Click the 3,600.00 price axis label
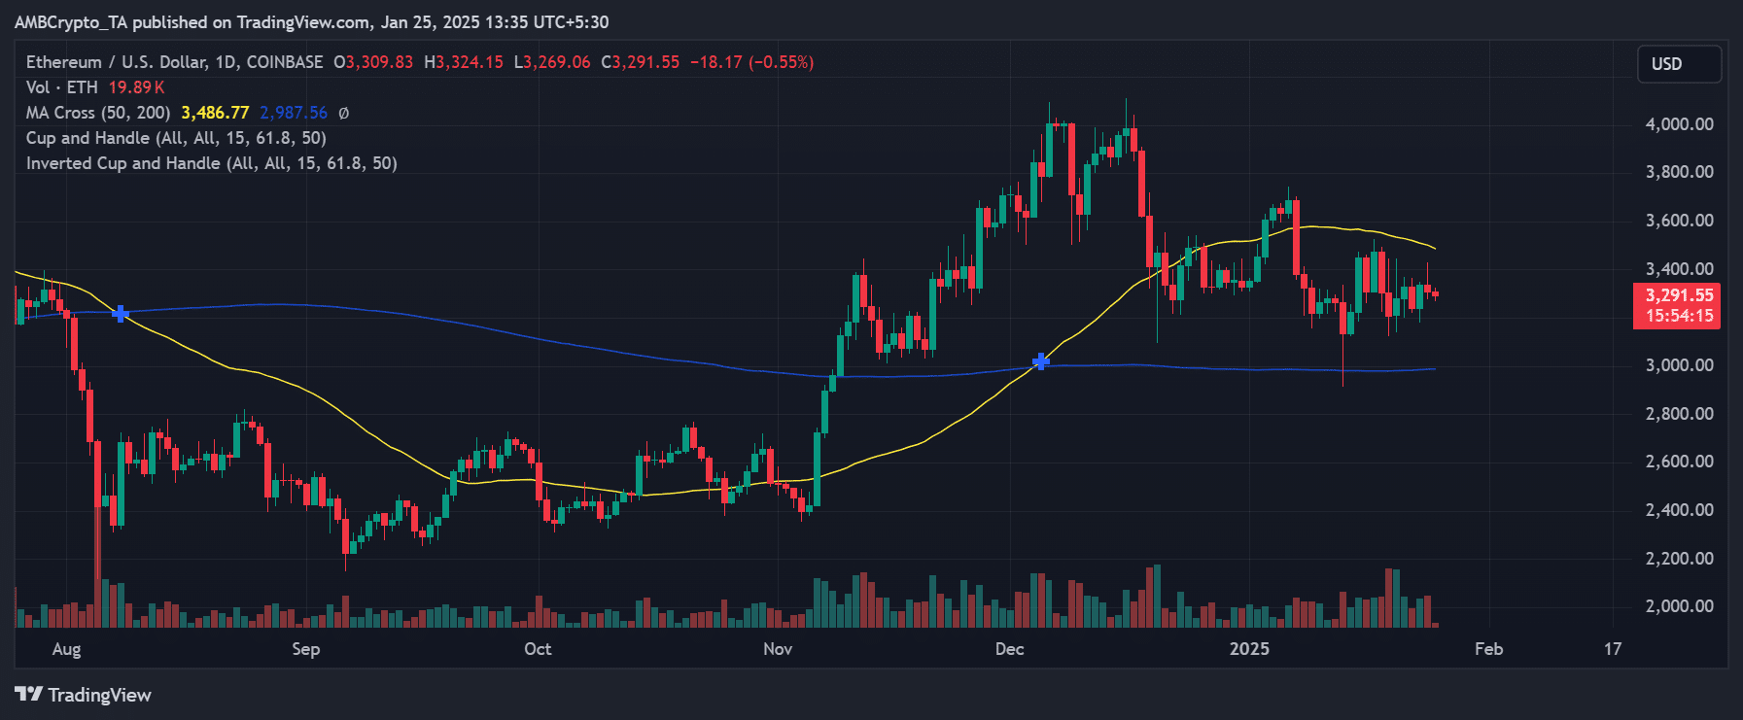The width and height of the screenshot is (1743, 720). click(1679, 221)
